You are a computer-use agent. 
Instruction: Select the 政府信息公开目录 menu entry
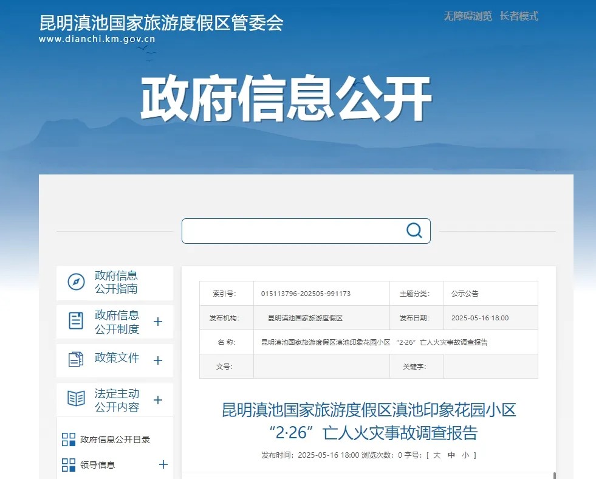(114, 439)
